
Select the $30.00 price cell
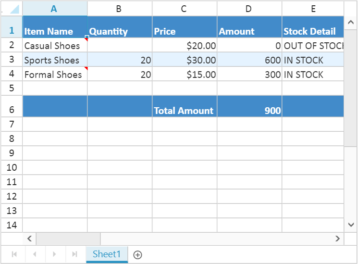pyautogui.click(x=185, y=60)
